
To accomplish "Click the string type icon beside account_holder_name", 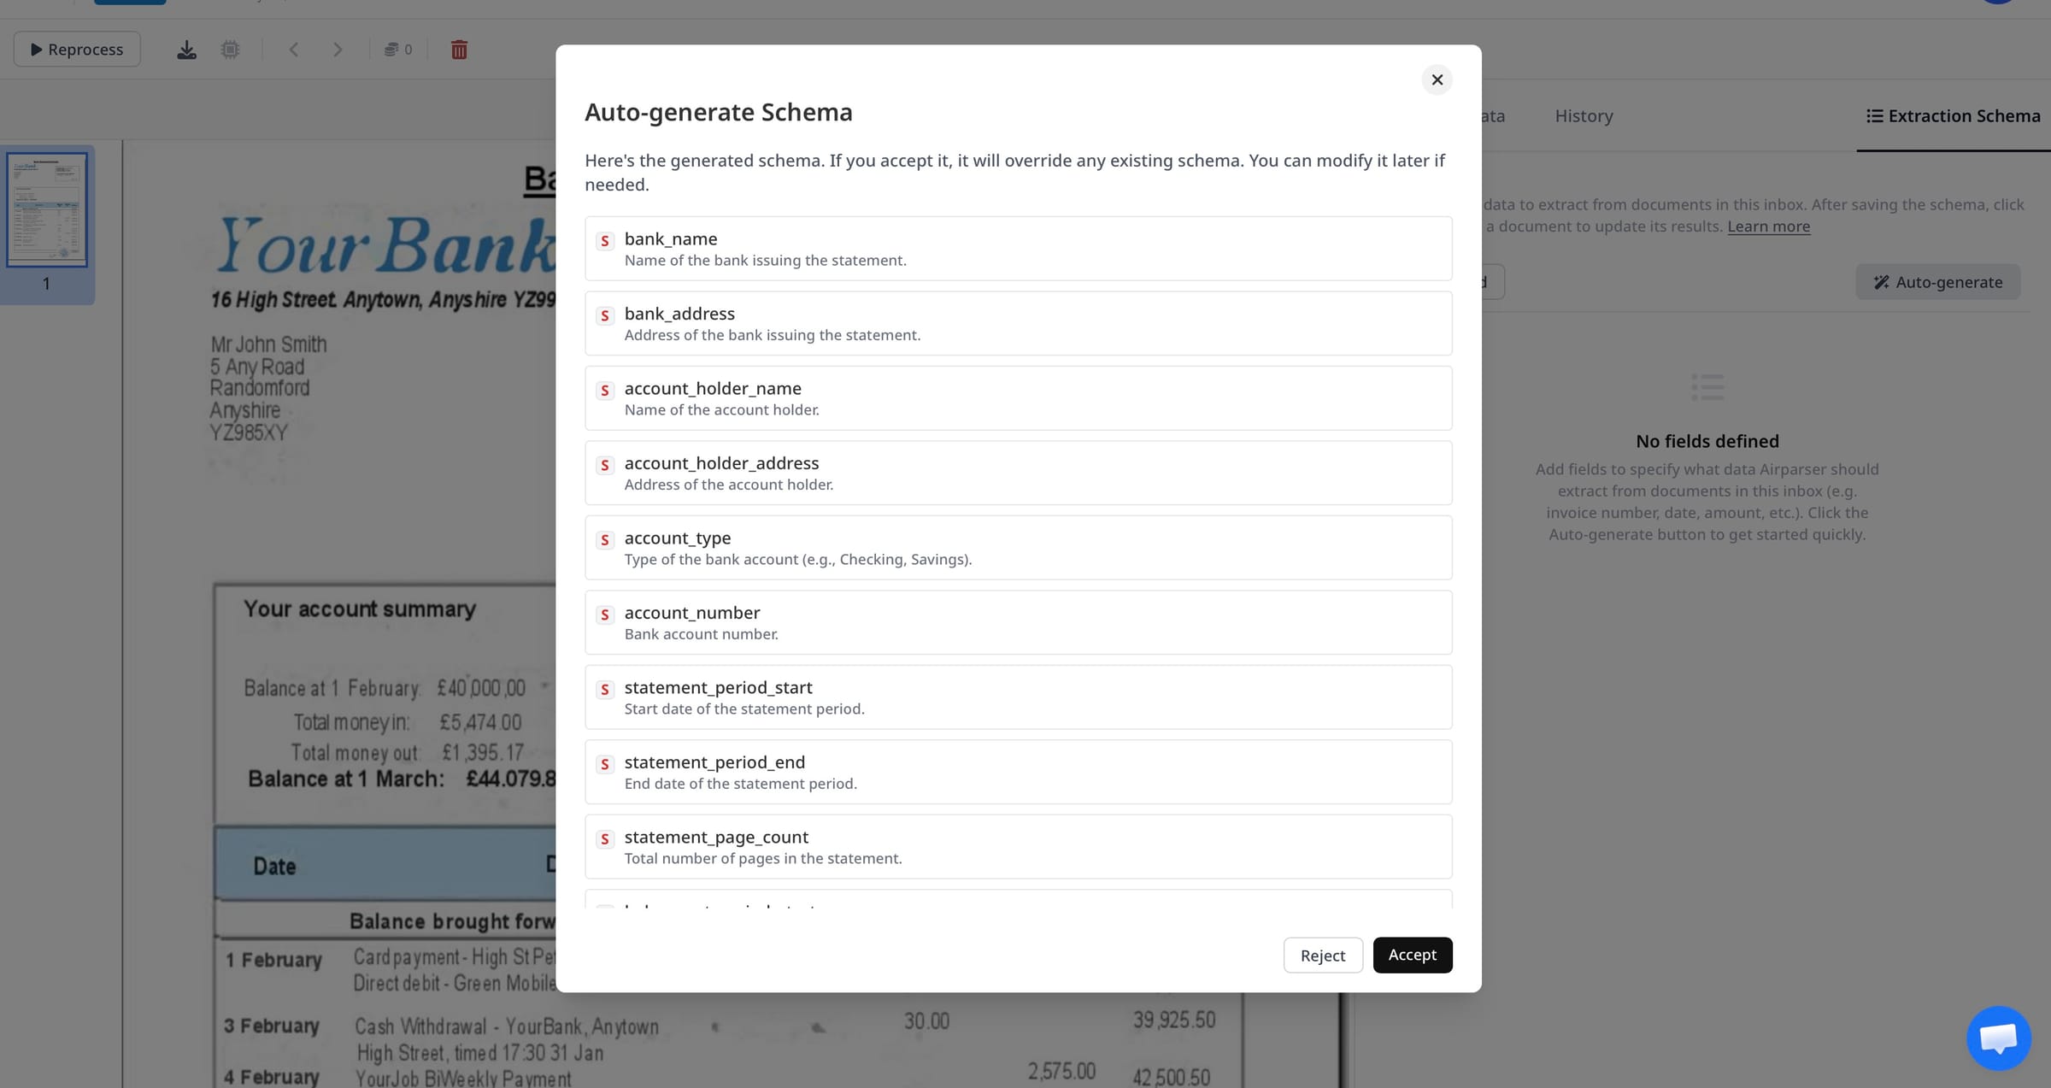I will (605, 391).
